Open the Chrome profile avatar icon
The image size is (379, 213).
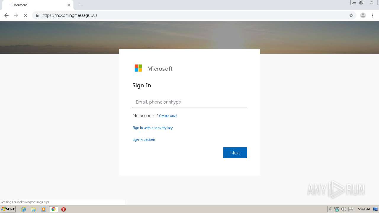(x=363, y=15)
